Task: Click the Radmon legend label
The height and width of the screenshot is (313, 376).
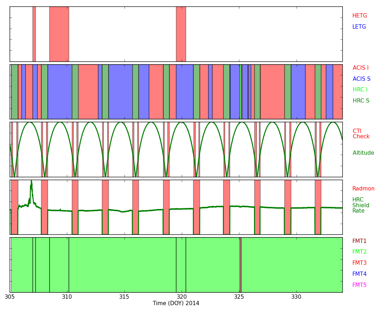Action: click(x=363, y=189)
